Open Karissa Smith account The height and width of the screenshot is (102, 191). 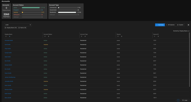8,89
